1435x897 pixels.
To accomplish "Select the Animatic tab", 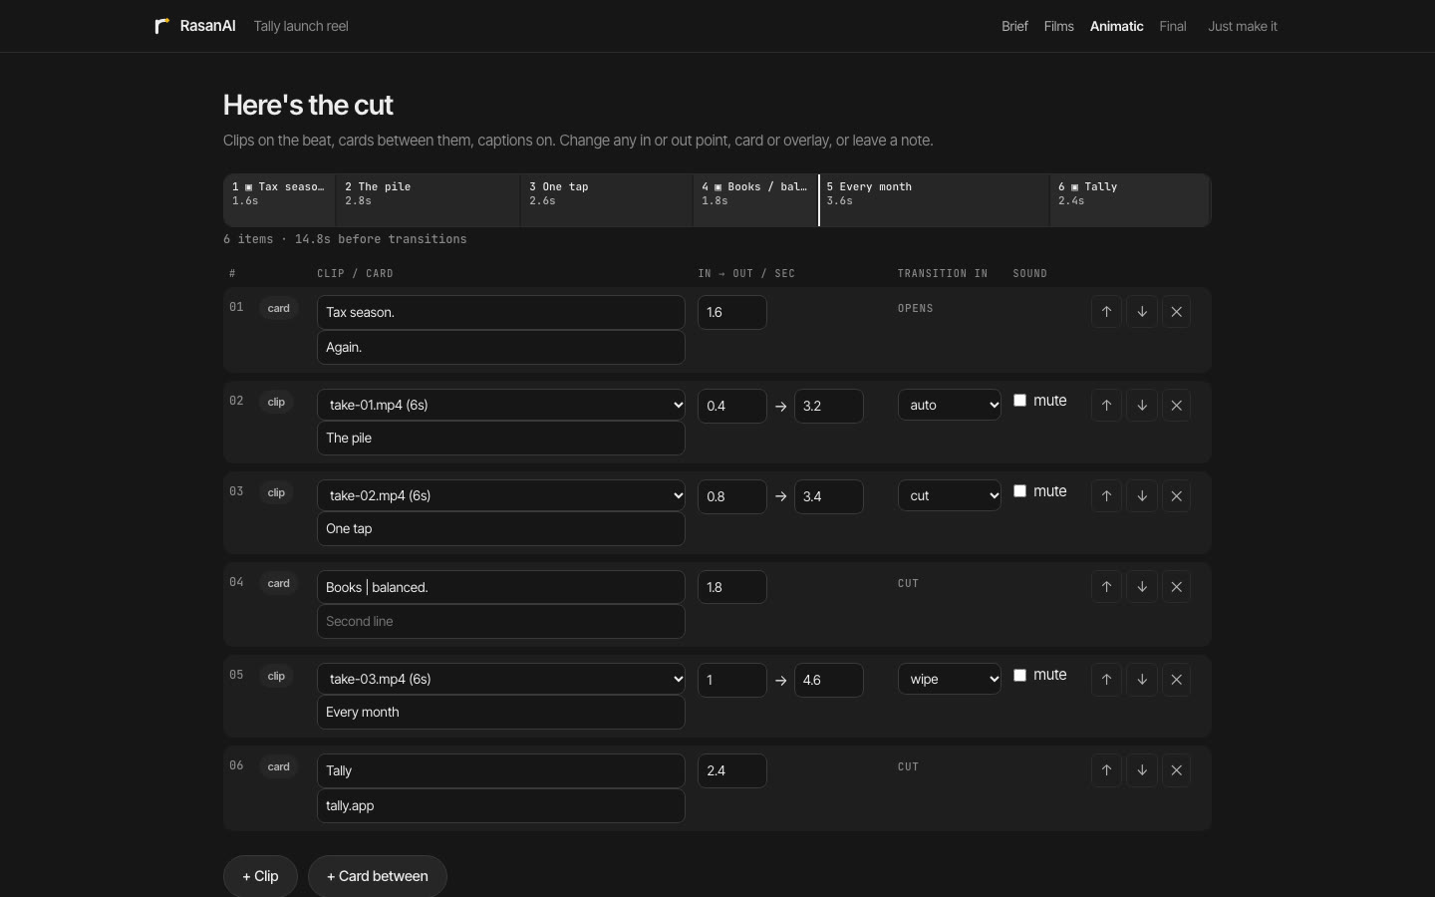I will tap(1116, 26).
